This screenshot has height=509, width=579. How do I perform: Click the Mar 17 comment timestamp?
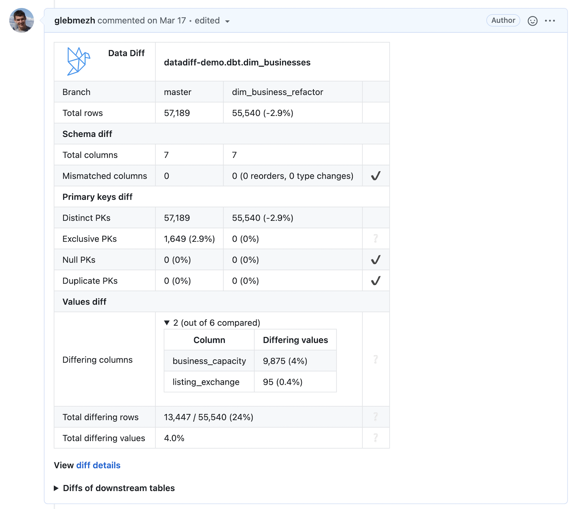coord(173,21)
